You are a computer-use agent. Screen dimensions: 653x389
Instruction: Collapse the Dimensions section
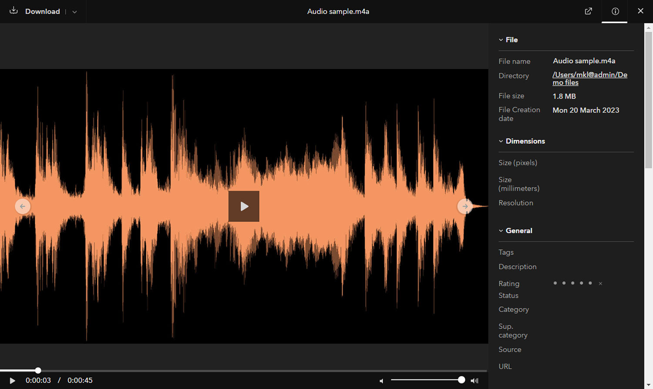click(x=501, y=141)
